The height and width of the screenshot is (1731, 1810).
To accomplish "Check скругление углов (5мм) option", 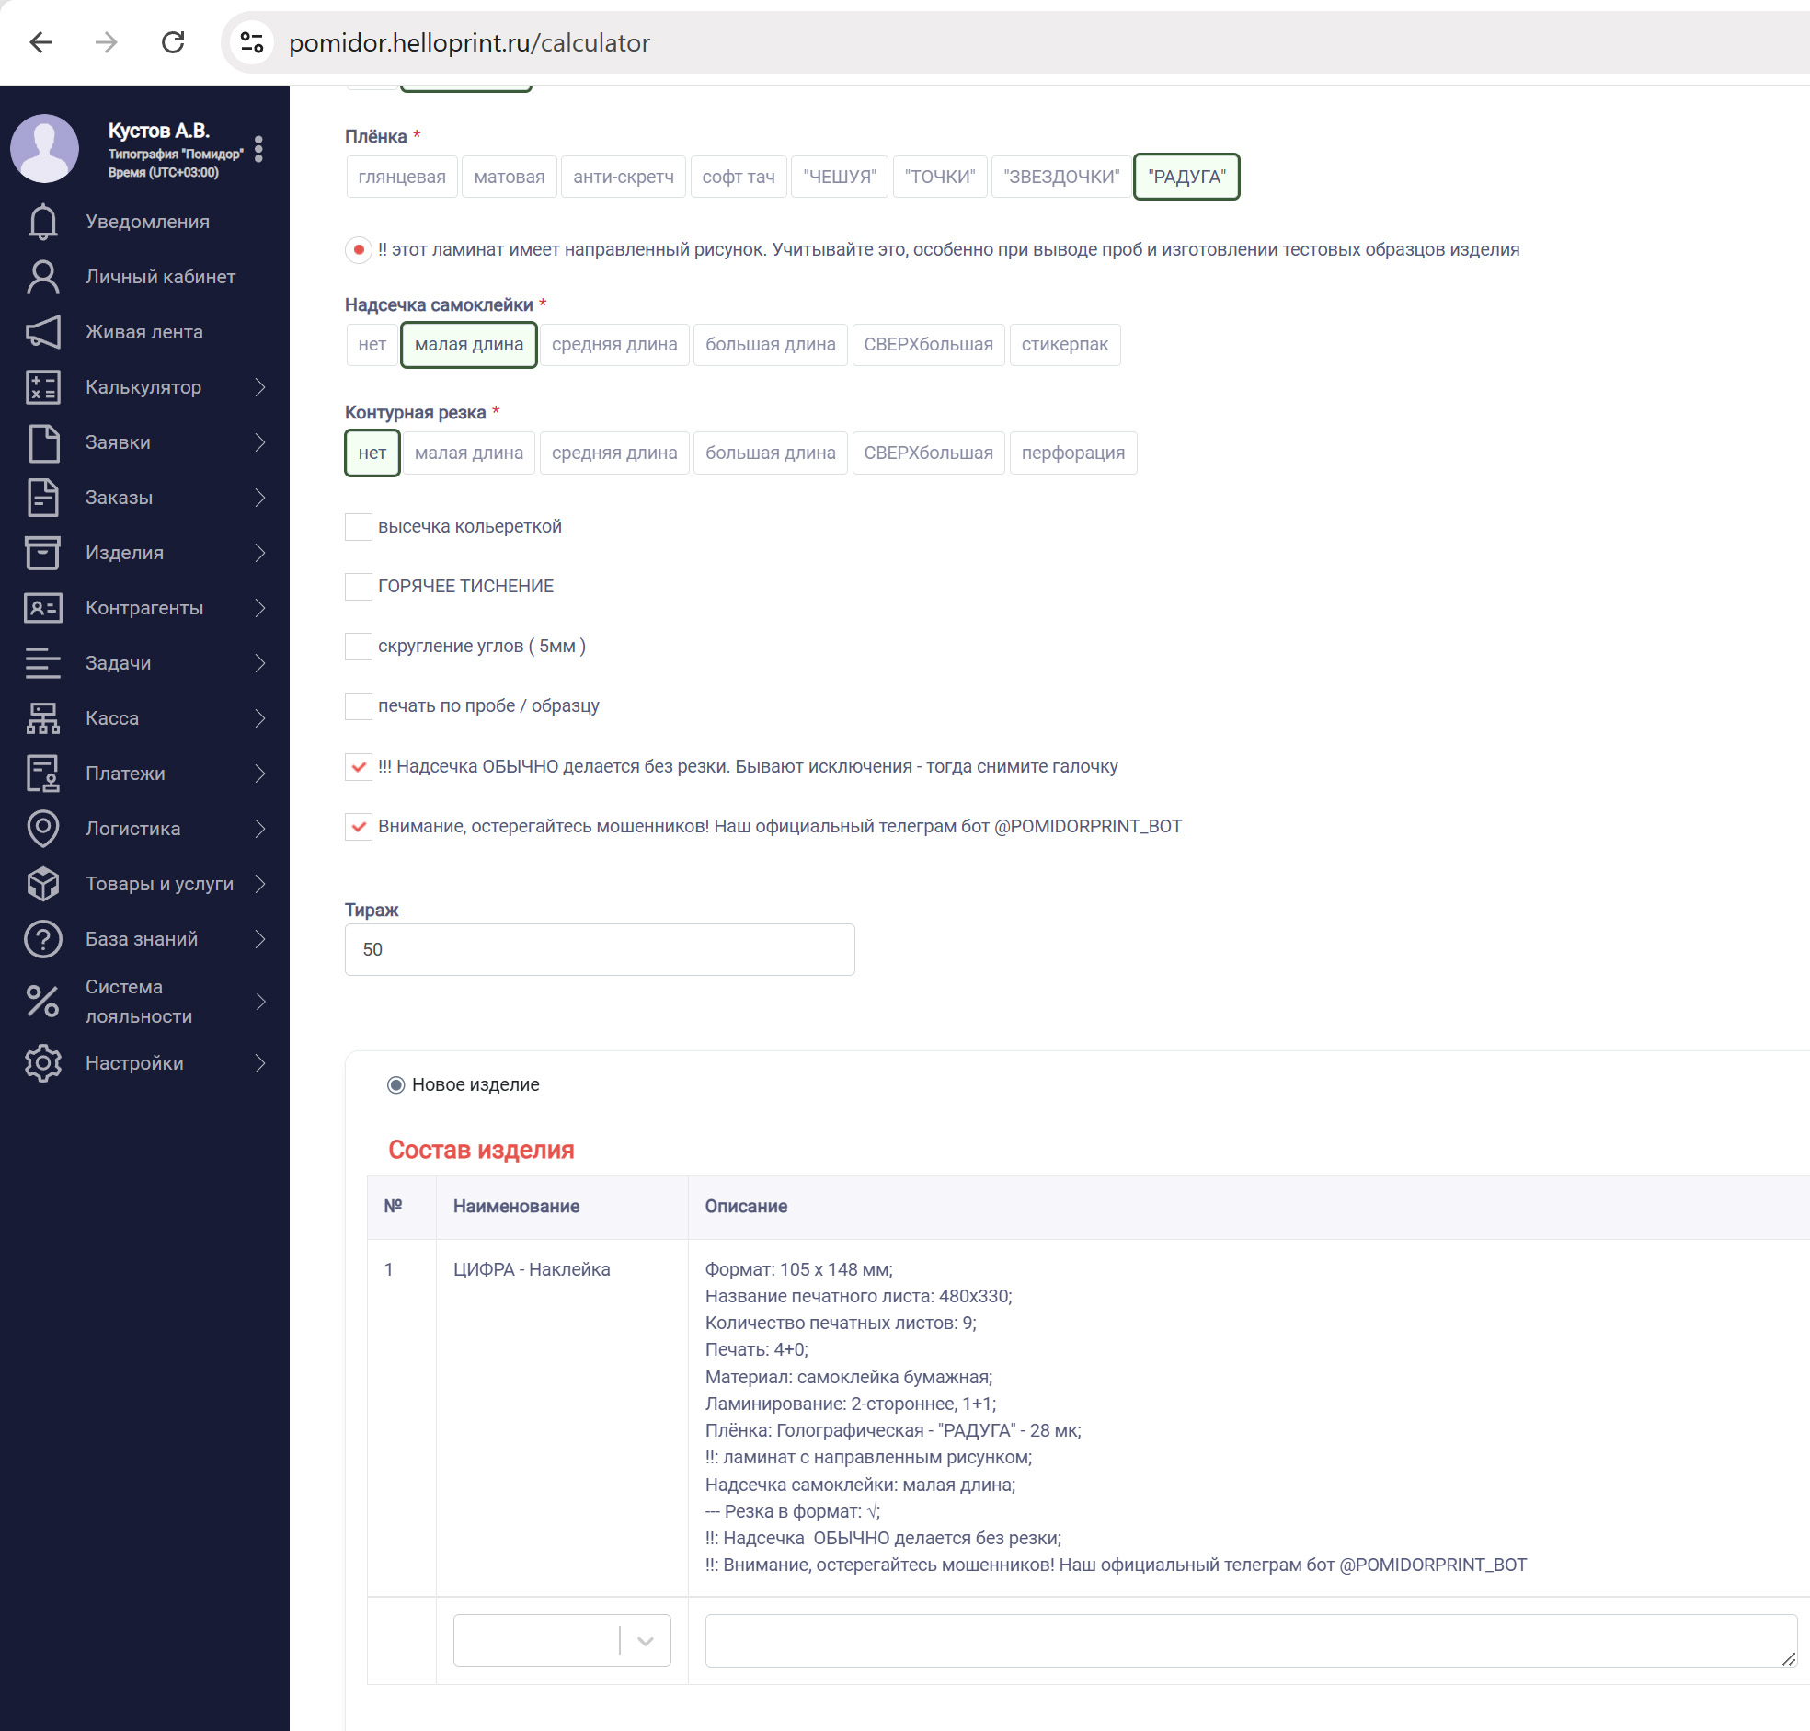I will 358,646.
